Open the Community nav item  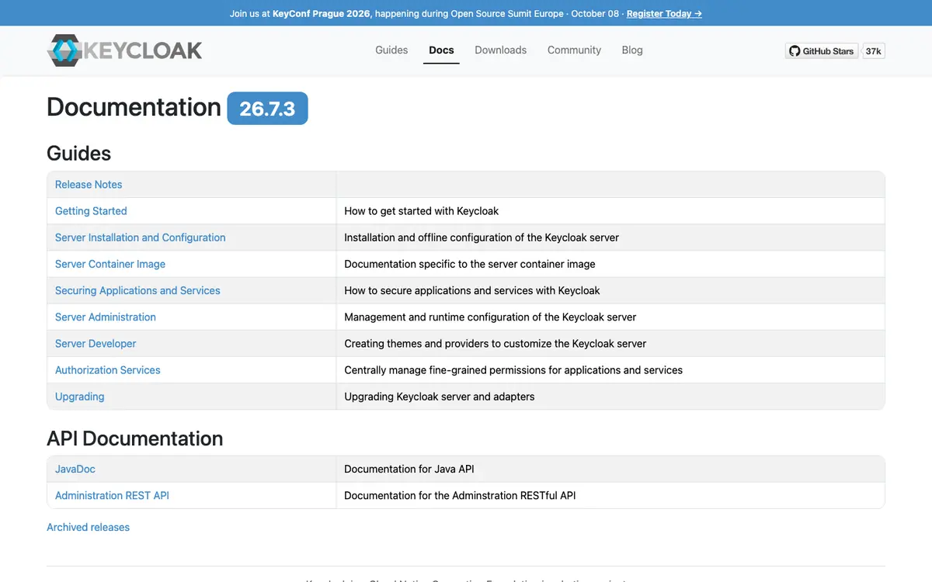[x=574, y=50]
